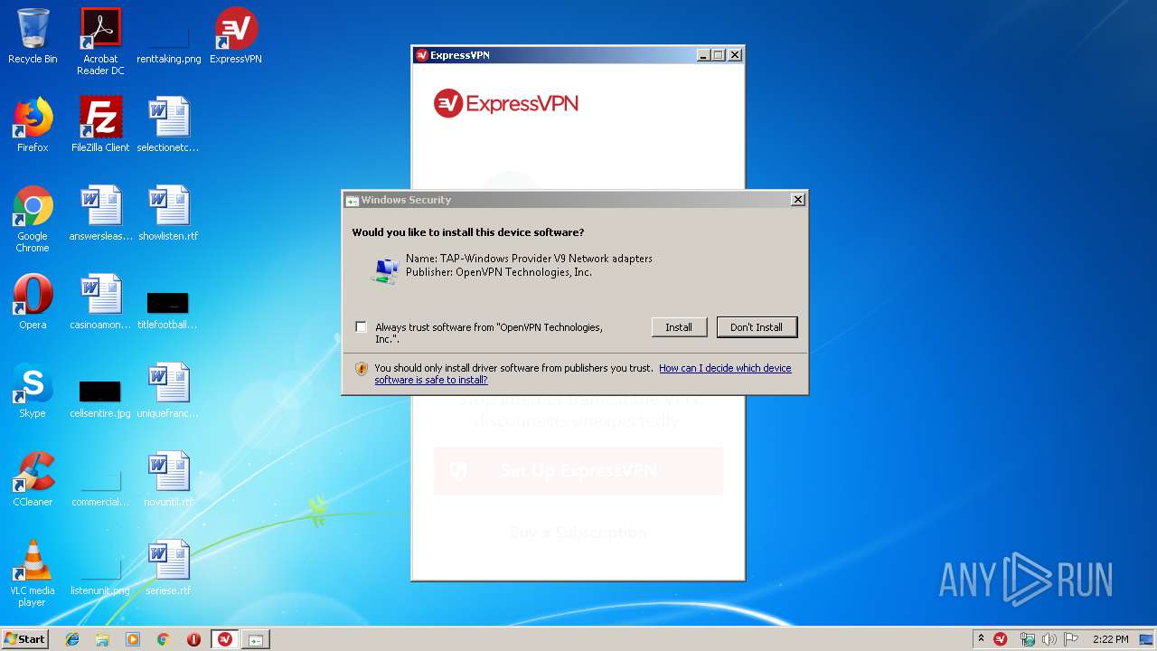Viewport: 1157px width, 651px height.
Task: Click Install in Windows Security dialog
Action: (679, 327)
